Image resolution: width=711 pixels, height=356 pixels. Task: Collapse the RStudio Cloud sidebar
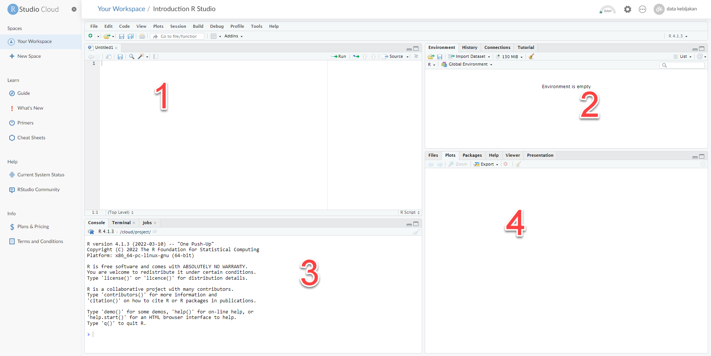point(74,9)
